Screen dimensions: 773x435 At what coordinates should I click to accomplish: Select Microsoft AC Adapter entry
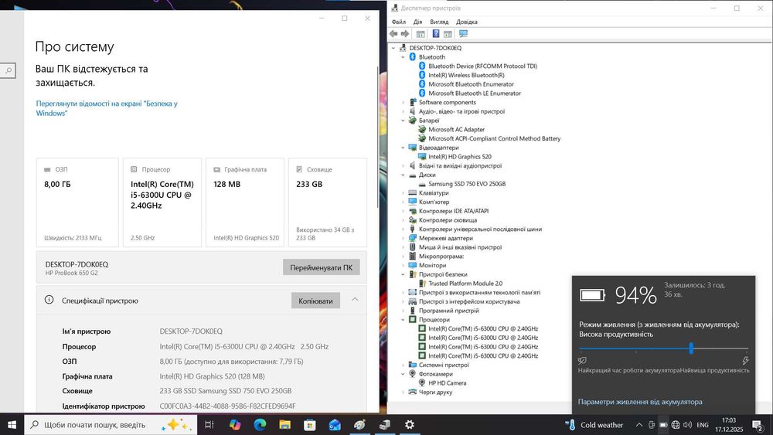point(457,130)
